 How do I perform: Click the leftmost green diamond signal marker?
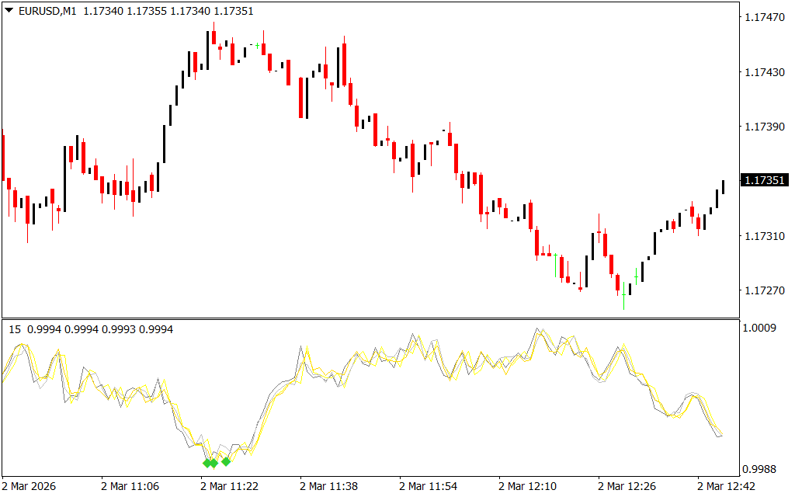pos(207,464)
